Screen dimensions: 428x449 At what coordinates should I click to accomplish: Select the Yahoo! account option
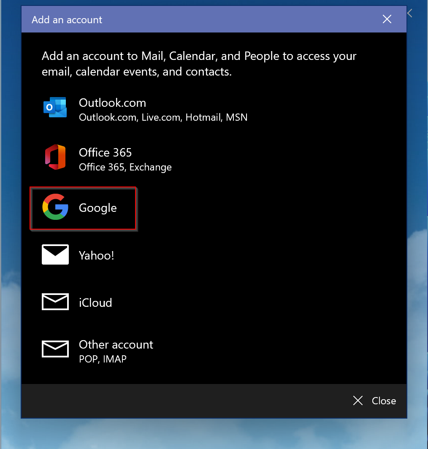96,255
